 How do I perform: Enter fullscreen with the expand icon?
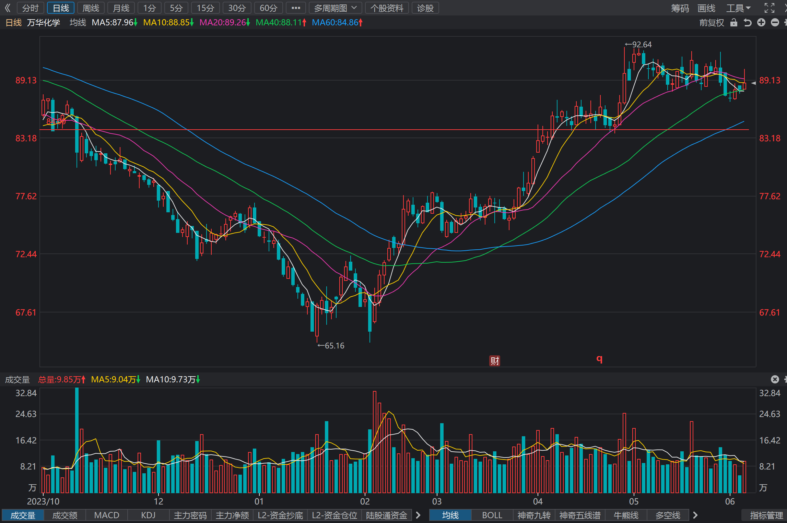770,8
